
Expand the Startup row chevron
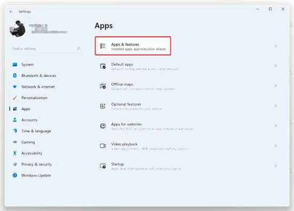click(276, 166)
